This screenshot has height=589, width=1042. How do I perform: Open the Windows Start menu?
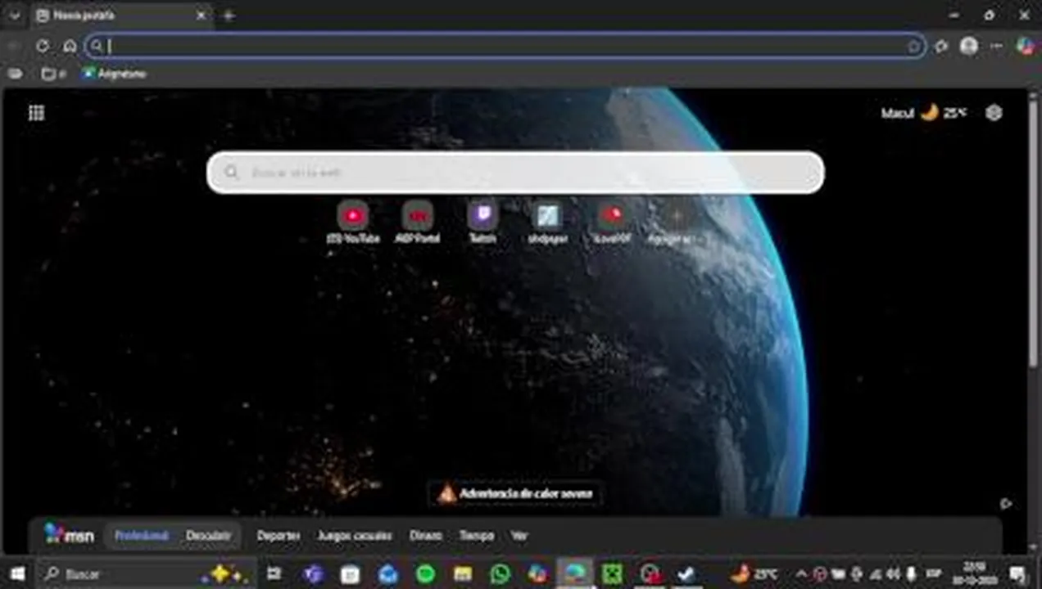coord(17,574)
